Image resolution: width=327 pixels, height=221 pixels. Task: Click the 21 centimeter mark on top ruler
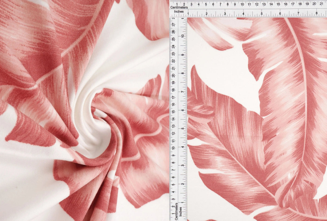click(x=321, y=4)
